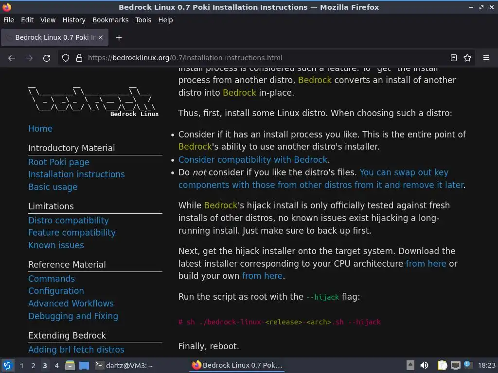Click the padlock site security icon
This screenshot has width=498, height=373.
point(79,58)
